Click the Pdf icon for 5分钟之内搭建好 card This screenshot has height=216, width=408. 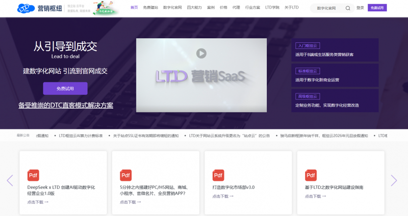[x=125, y=175]
